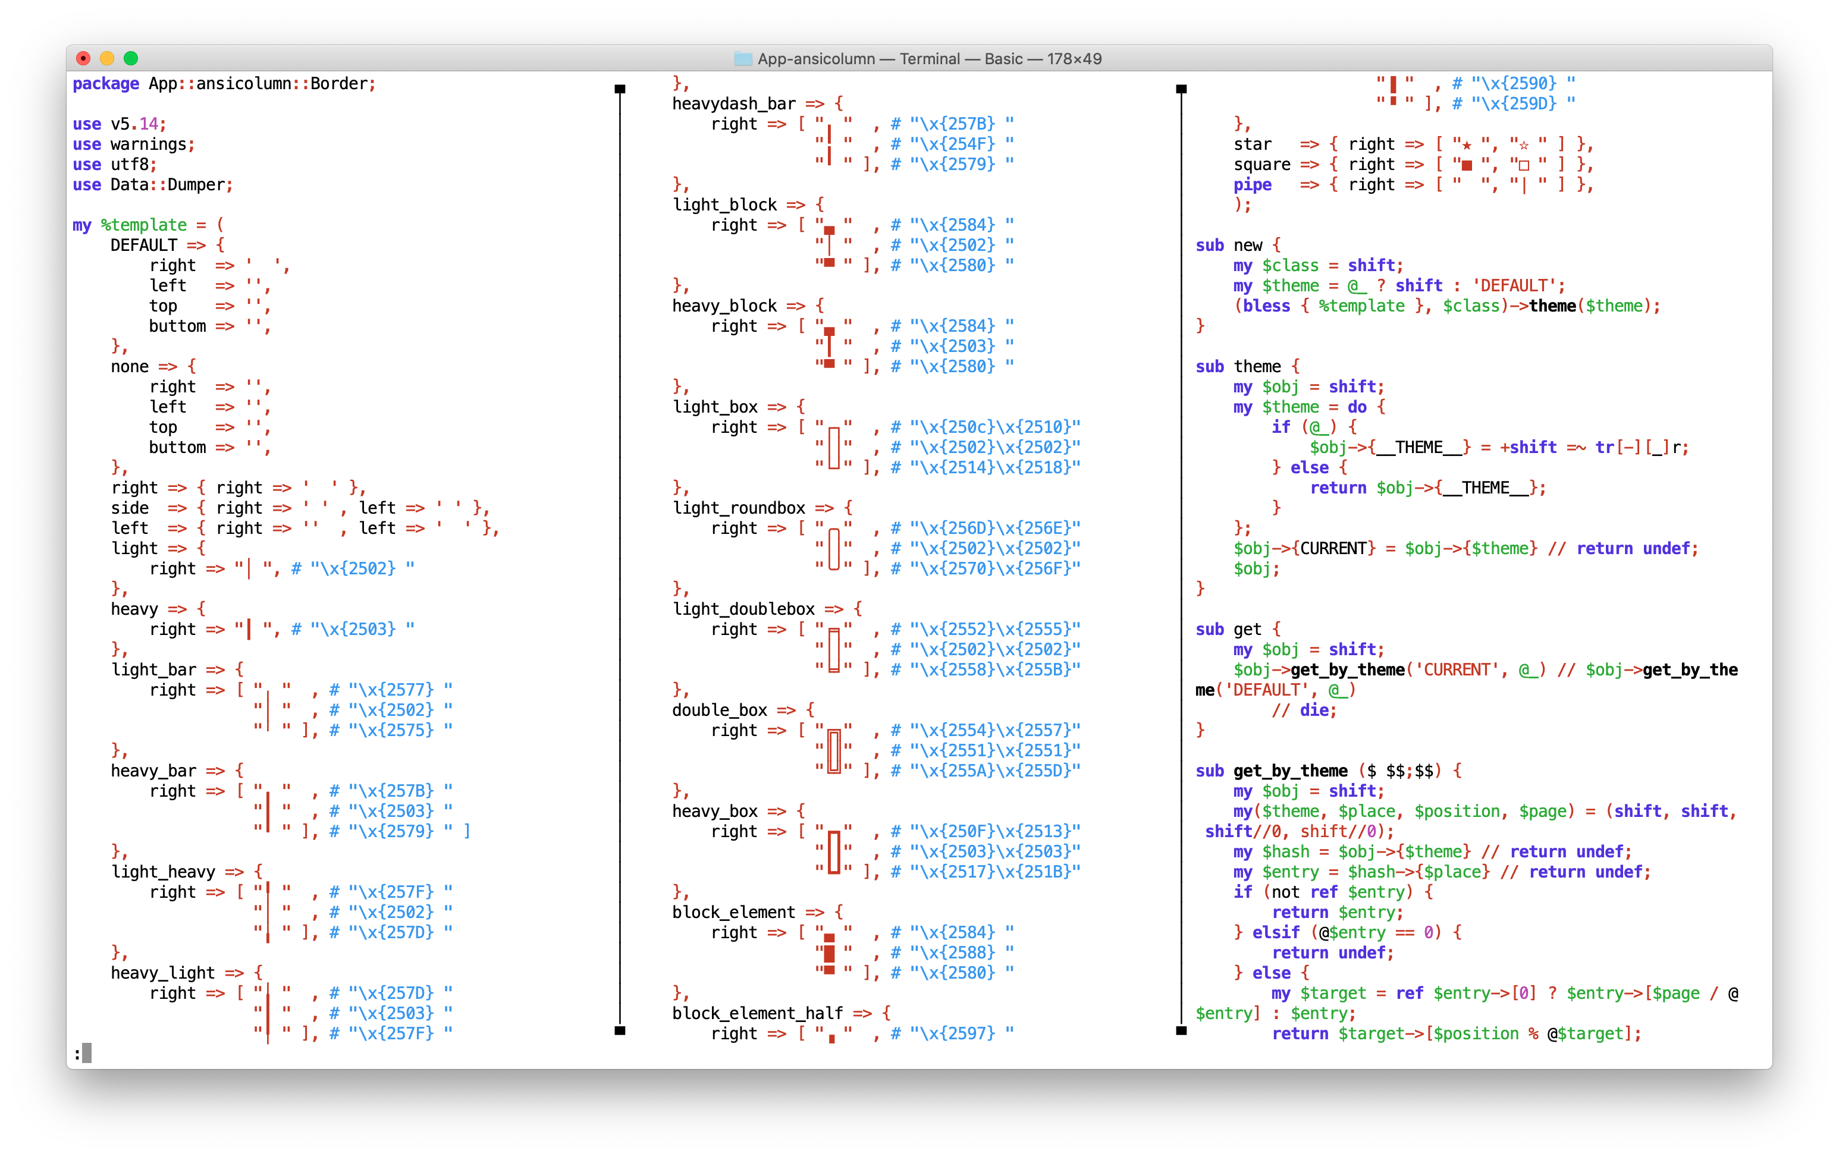Click the filled red square in square theme
The width and height of the screenshot is (1839, 1157).
[x=1466, y=165]
